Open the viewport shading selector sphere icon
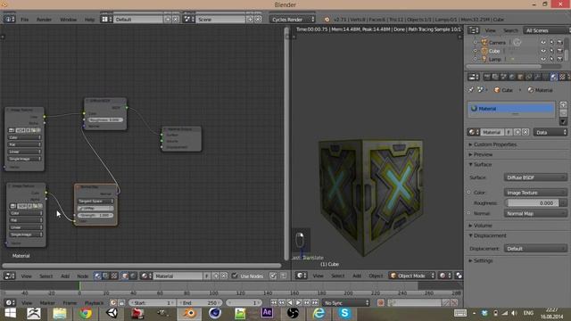 tap(445, 276)
